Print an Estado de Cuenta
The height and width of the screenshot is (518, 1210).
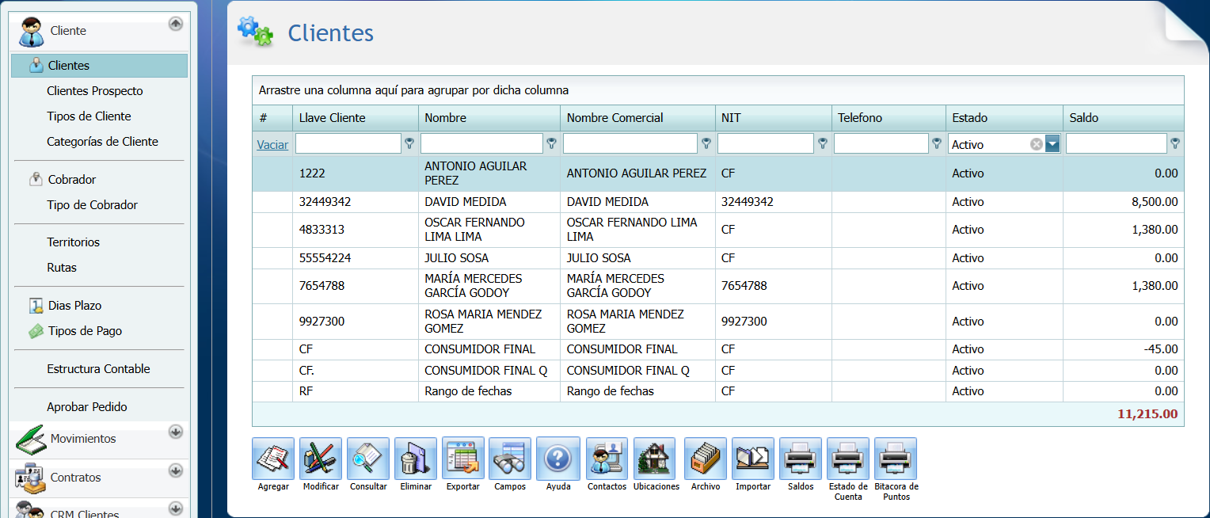847,459
